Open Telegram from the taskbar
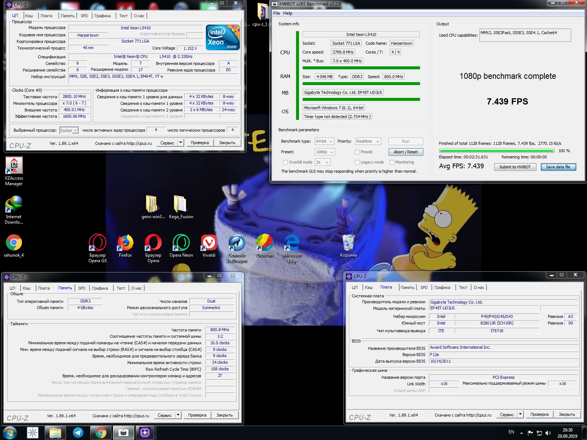This screenshot has width=587, height=440. pos(78,433)
